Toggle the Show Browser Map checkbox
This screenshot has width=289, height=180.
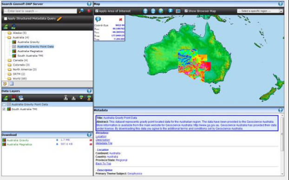click(186, 11)
